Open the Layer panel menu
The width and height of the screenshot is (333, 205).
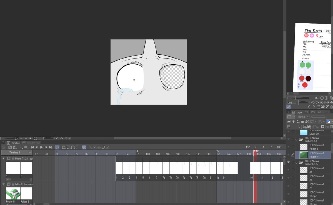288,112
